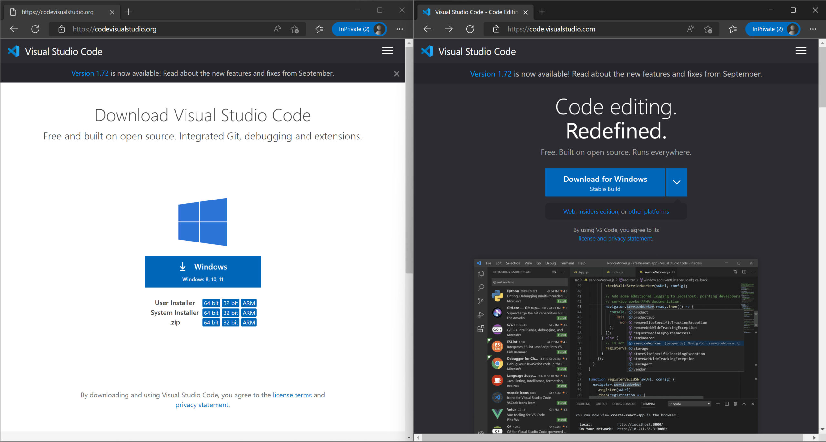
Task: Download System Installer 32 bit
Action: tap(230, 313)
